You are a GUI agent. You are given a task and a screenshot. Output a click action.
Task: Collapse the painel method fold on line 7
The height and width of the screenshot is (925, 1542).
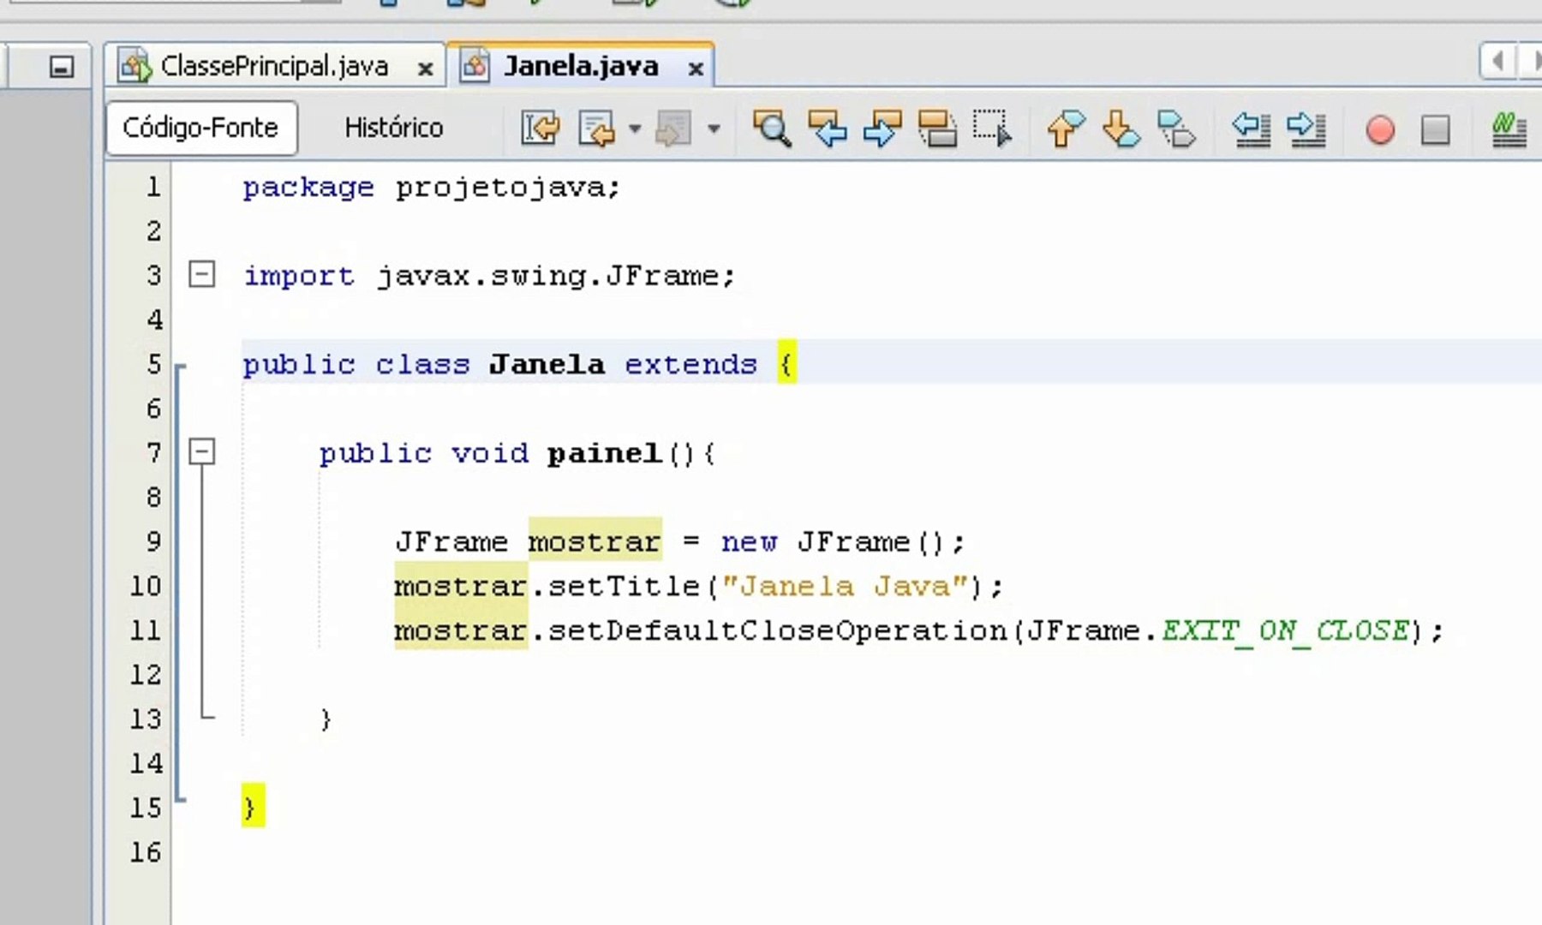pyautogui.click(x=202, y=452)
